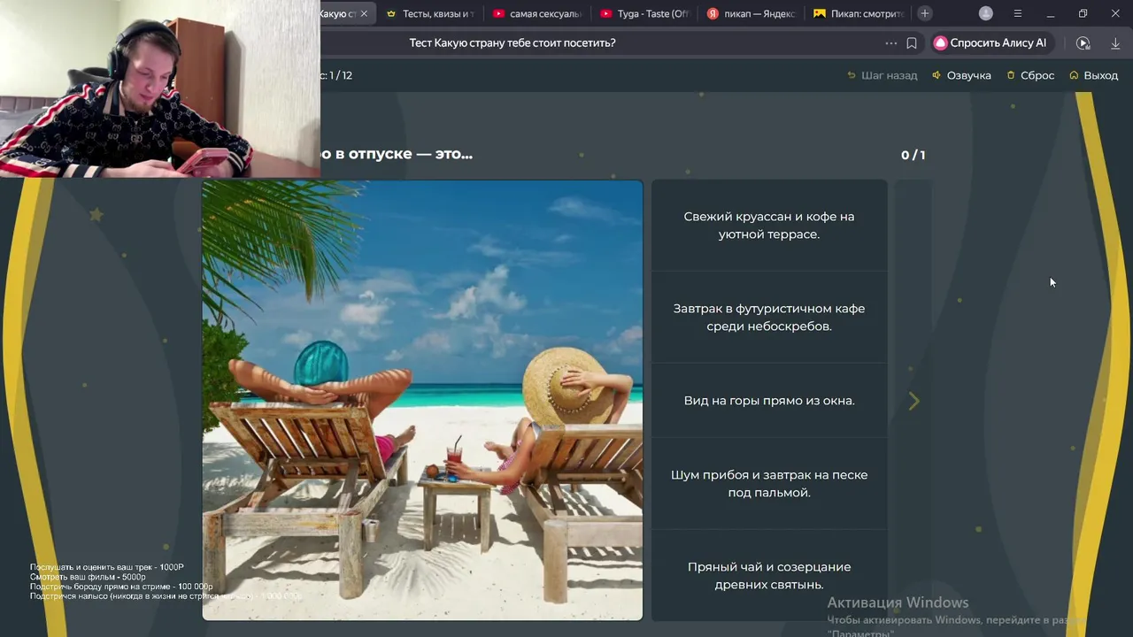
Task: Open the page options three-dot menu
Action: coord(890,42)
